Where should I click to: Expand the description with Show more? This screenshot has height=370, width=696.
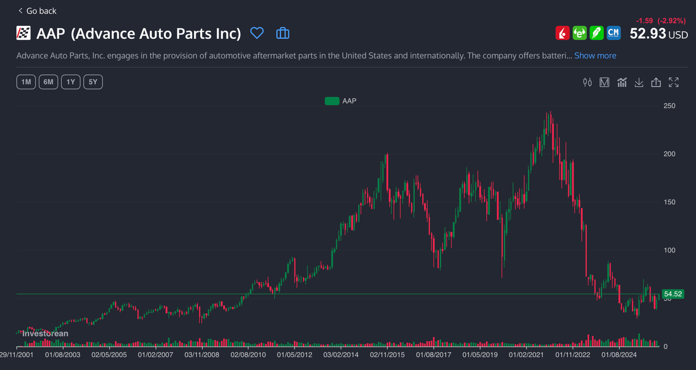(595, 56)
